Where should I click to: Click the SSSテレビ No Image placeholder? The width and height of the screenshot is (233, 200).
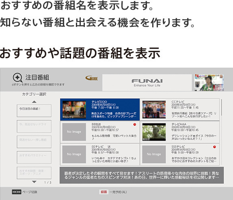pyautogui.click(x=154, y=154)
